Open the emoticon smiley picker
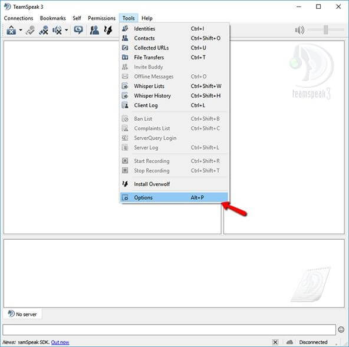This screenshot has height=347, width=349. (341, 329)
